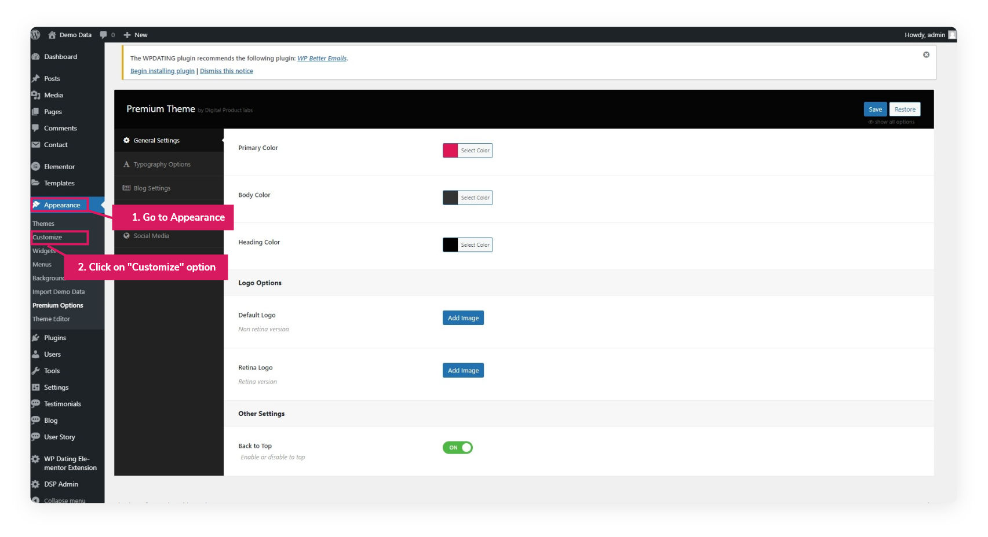This screenshot has width=988, height=537.
Task: Click the Settings sliders icon
Action: pyautogui.click(x=36, y=388)
